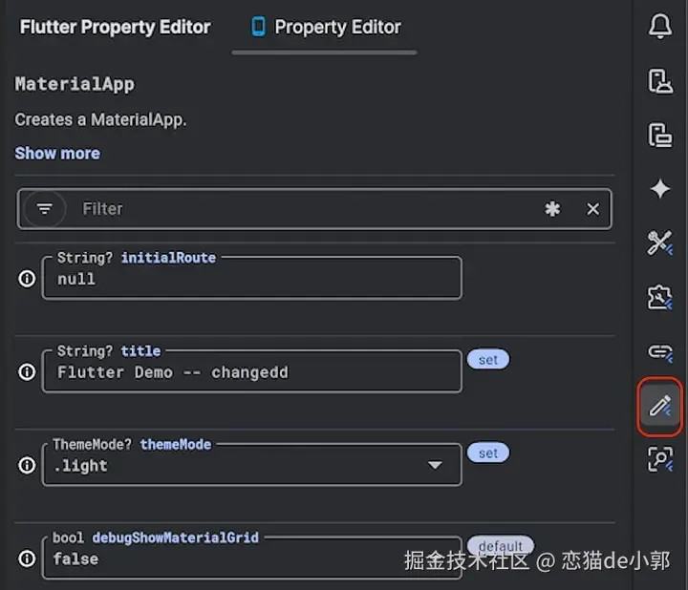Open the notifications bell icon
The image size is (688, 590).
[x=660, y=27]
